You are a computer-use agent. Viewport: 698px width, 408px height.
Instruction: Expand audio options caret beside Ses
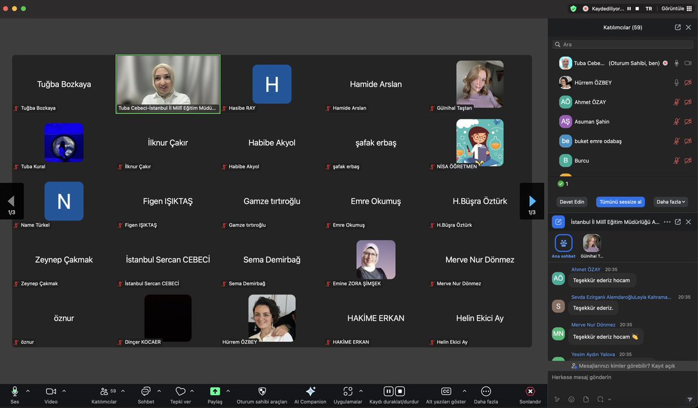click(27, 391)
